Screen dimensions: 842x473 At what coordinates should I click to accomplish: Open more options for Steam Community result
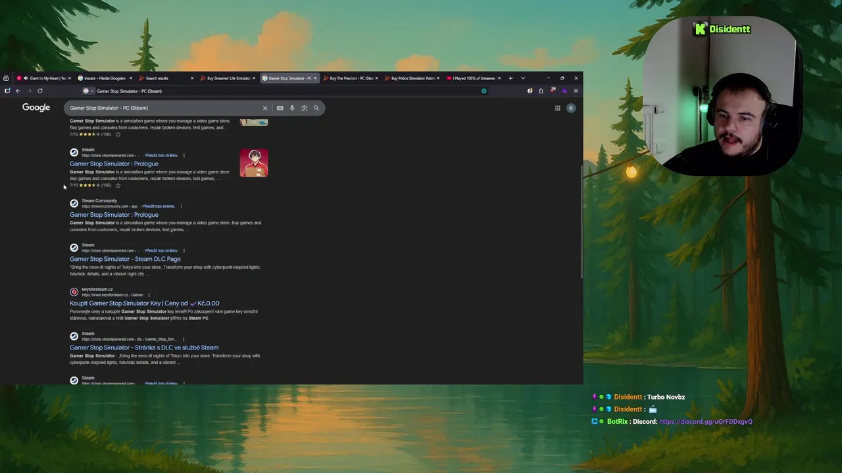point(181,206)
